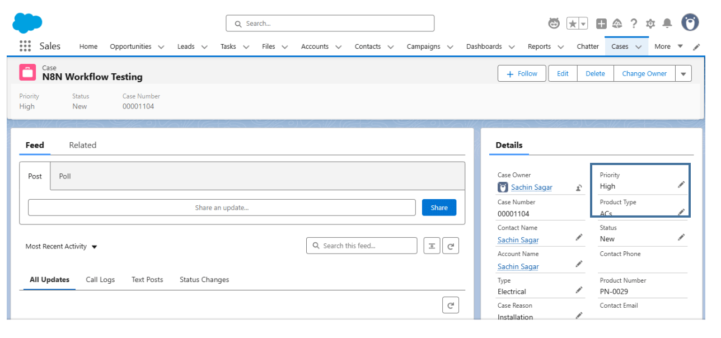The height and width of the screenshot is (338, 721).
Task: Select the Poll tab in the publisher
Action: 64,176
